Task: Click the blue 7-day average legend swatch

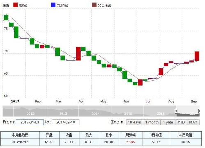Action: (53, 5)
